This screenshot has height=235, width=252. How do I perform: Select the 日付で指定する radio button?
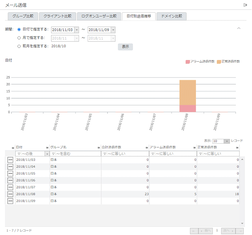[x=19, y=29]
